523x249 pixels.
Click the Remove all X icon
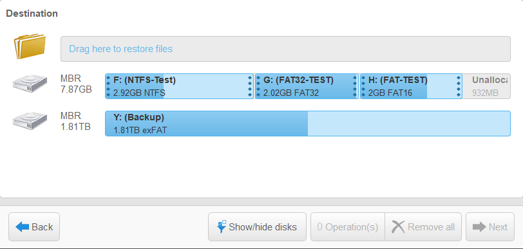click(x=398, y=227)
